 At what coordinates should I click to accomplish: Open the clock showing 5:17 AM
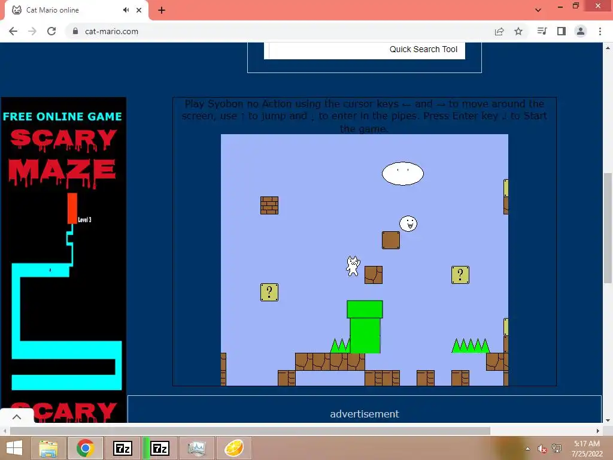[x=587, y=449]
